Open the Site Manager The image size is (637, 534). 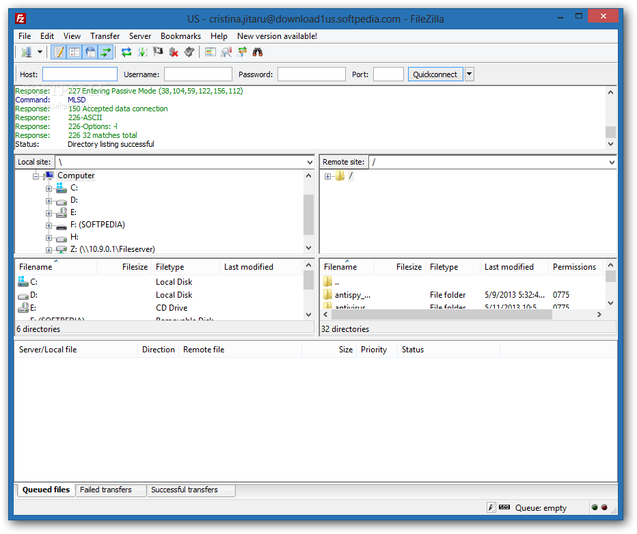(x=26, y=52)
